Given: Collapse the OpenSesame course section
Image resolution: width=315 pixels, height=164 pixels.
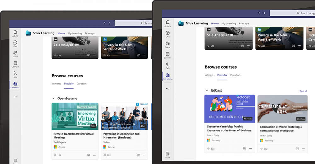Looking at the screenshot, I should pos(54,98).
